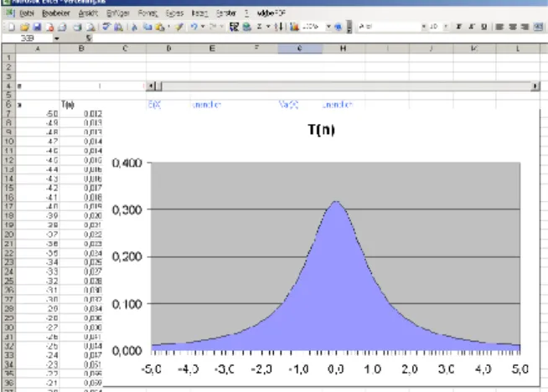The height and width of the screenshot is (392, 548).
Task: Toggle italic formatting
Action: pos(471,27)
